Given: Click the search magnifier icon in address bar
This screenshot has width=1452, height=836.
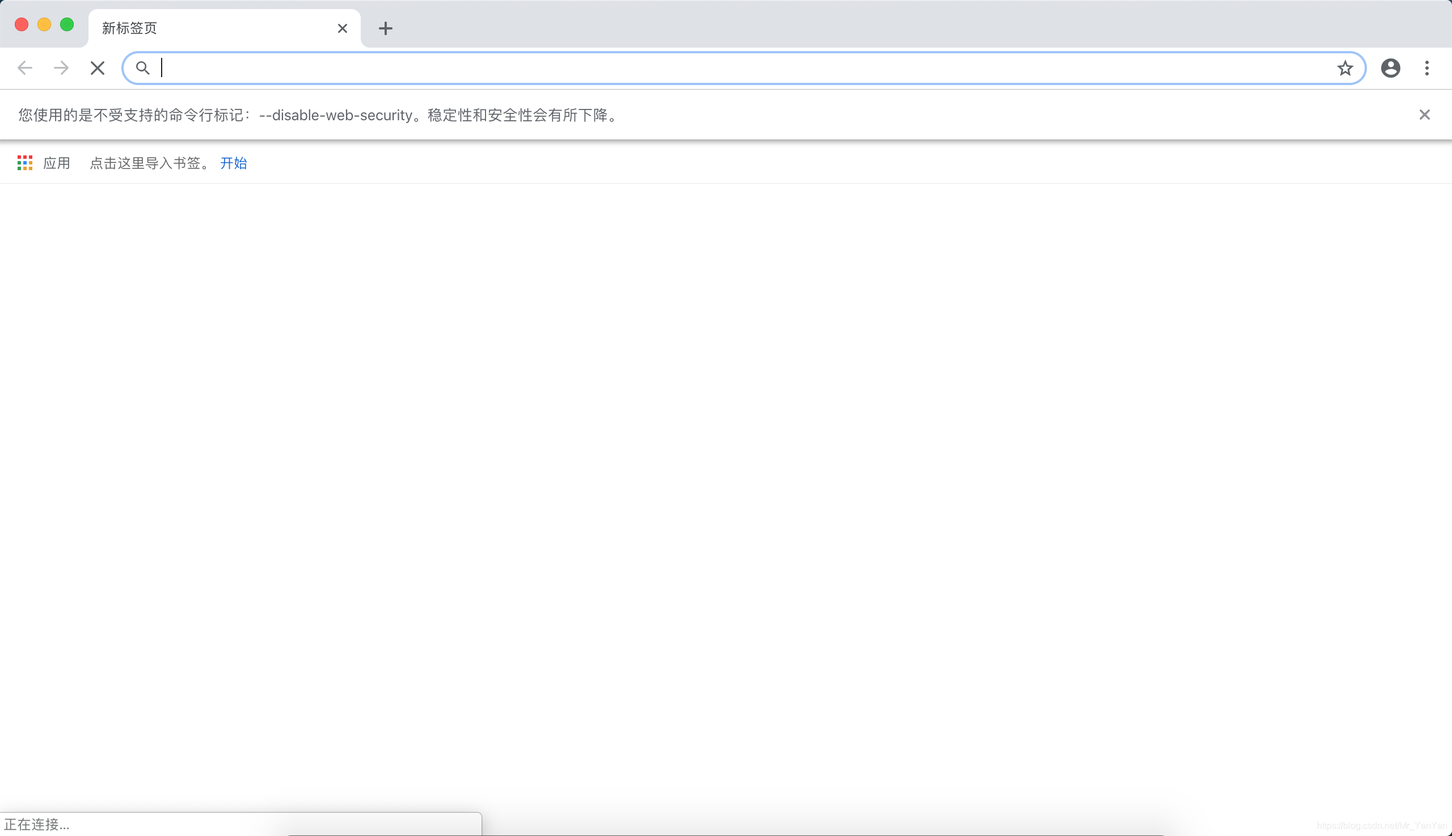Looking at the screenshot, I should pyautogui.click(x=143, y=67).
